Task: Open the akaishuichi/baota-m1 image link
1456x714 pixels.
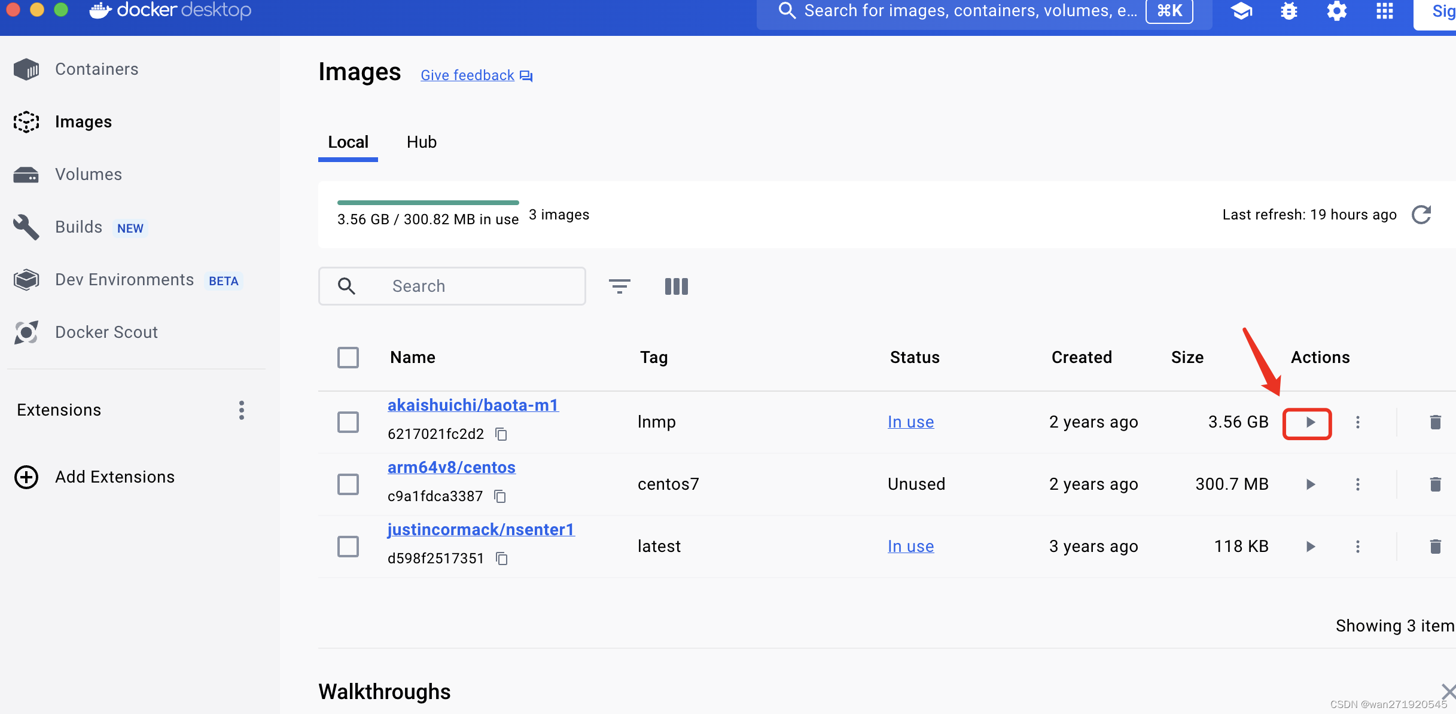Action: (x=473, y=405)
